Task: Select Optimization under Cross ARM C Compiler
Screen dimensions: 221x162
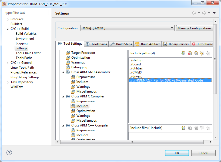Action: tap(86, 111)
